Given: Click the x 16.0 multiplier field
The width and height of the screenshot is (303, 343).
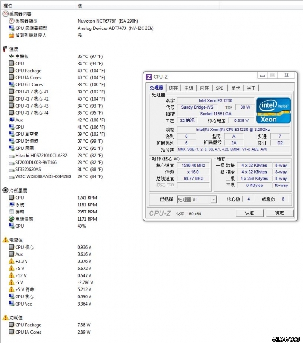Looking at the screenshot, I should pyautogui.click(x=193, y=172).
